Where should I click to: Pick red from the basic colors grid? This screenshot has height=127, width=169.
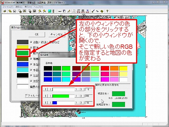(x=105, y=68)
